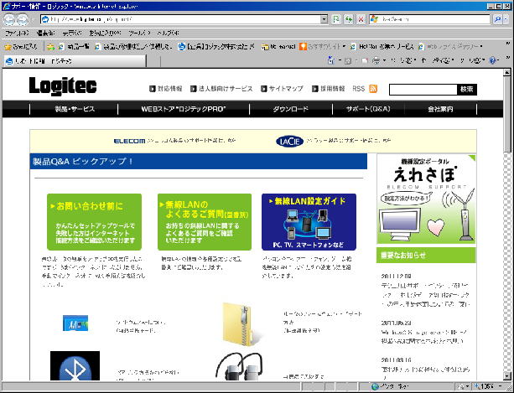Go back with the browser Back arrow

click(x=9, y=19)
